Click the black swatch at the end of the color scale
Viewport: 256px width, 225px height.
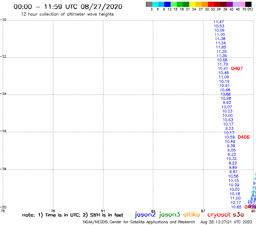(248, 4)
